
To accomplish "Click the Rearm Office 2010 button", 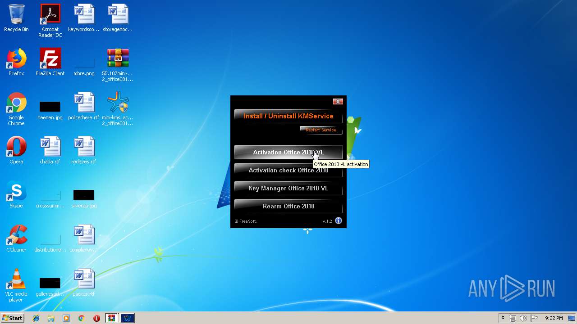I will point(288,206).
